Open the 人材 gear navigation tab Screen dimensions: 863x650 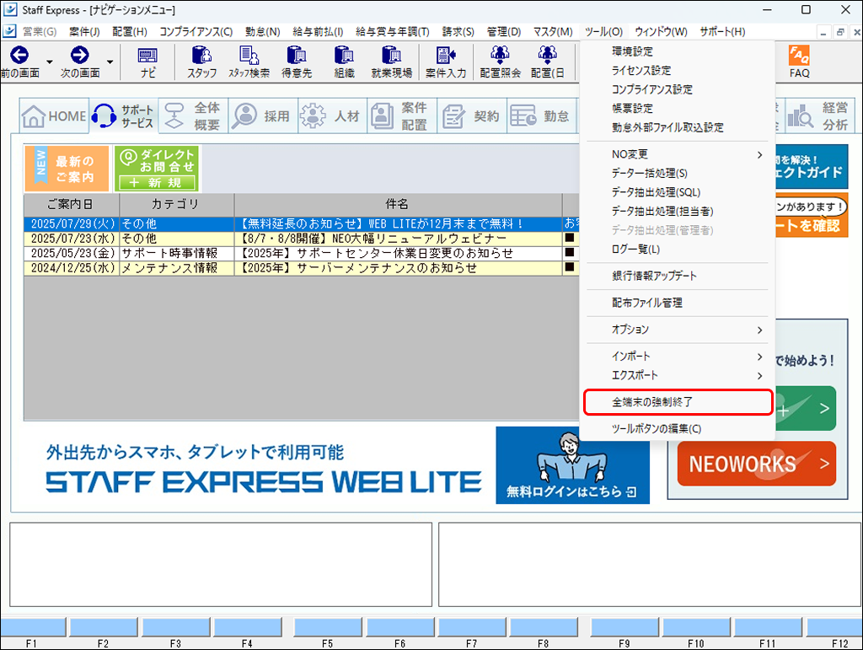[332, 116]
